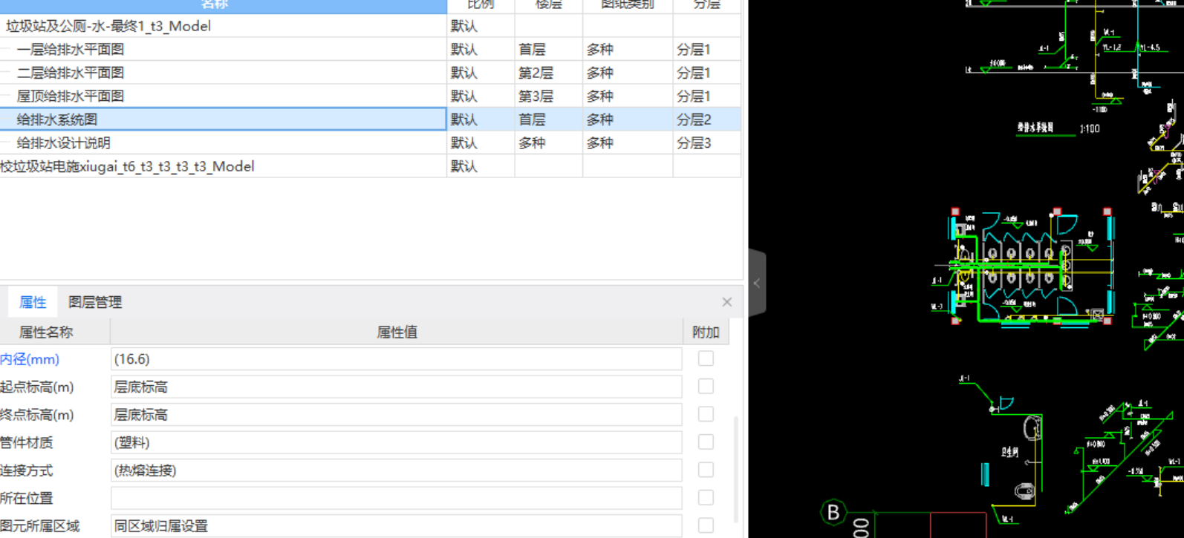Click the 图元所属区域 value field
The height and width of the screenshot is (538, 1184).
click(397, 526)
